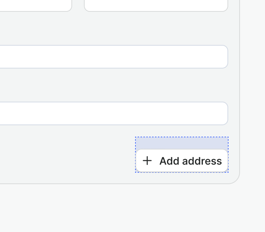Click the dotted selection outline around Add address

(x=182, y=137)
